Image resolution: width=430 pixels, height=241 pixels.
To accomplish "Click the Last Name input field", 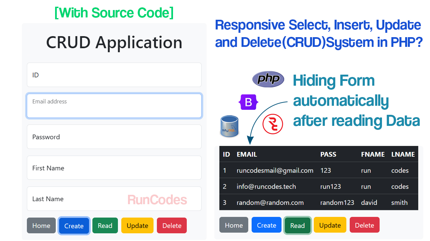I will point(114,199).
